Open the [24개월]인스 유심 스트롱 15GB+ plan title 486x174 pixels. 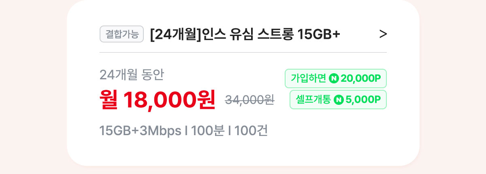[245, 35]
